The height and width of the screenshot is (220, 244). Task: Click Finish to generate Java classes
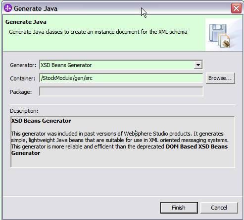[x=179, y=208]
